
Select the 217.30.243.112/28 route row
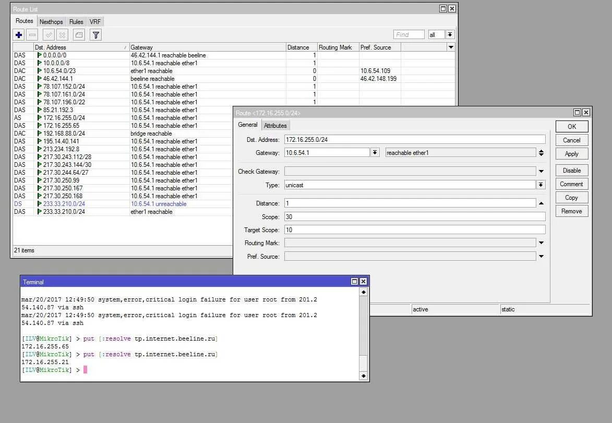pyautogui.click(x=123, y=157)
